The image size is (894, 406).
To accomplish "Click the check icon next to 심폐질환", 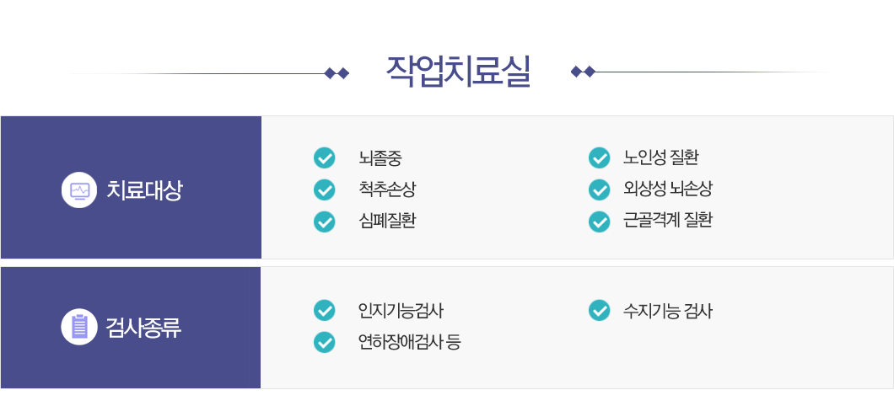I will (x=325, y=222).
